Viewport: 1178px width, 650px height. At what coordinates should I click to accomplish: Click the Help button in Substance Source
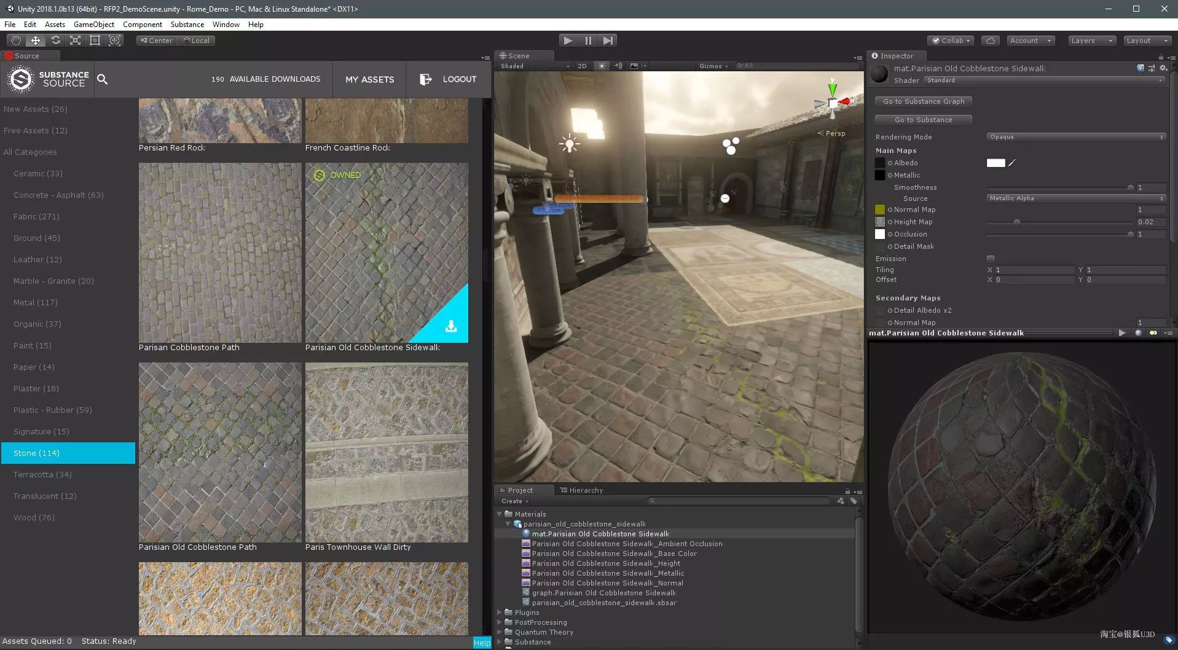[482, 643]
